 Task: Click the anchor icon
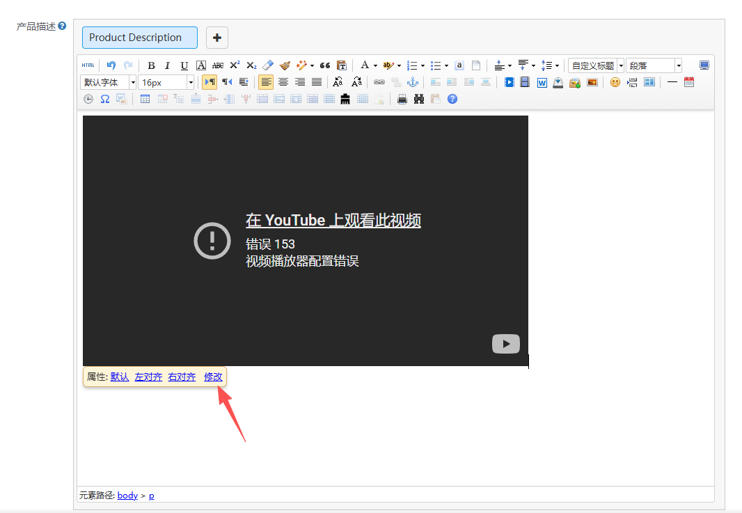pyautogui.click(x=413, y=82)
